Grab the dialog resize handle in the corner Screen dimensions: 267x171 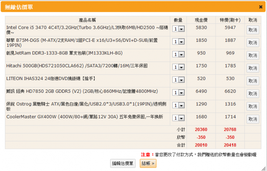(264, 168)
